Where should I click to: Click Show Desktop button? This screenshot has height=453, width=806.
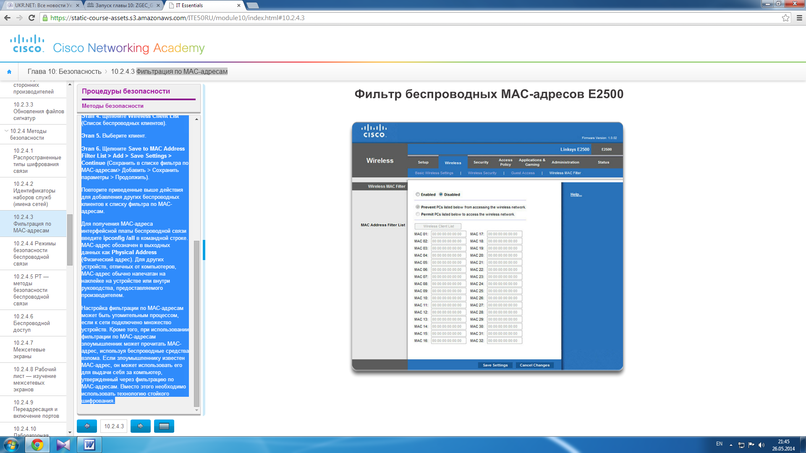803,445
